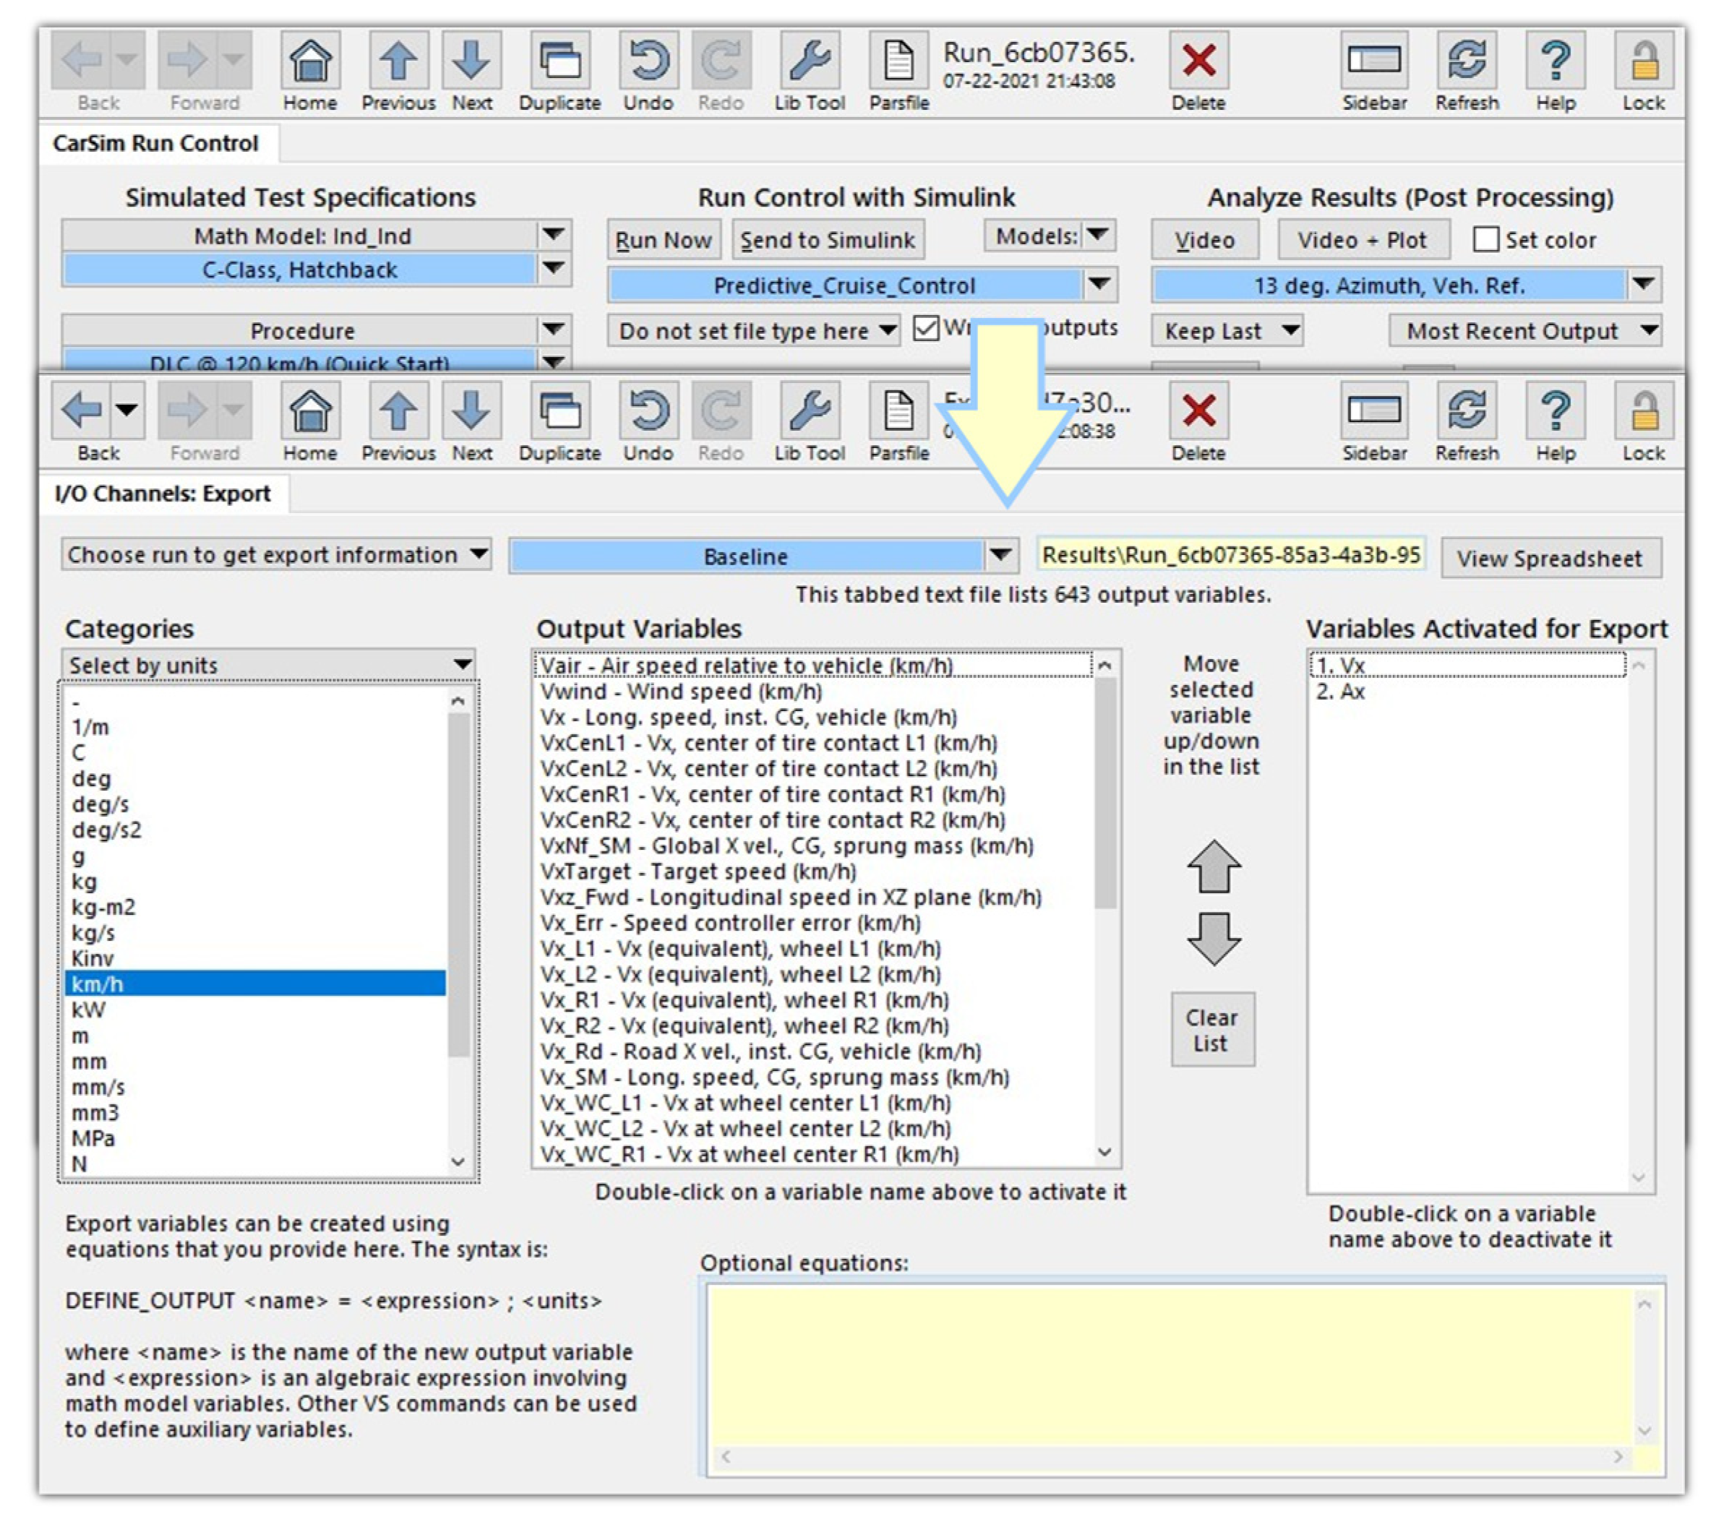Open the Keep Last dropdown

[x=1226, y=331]
